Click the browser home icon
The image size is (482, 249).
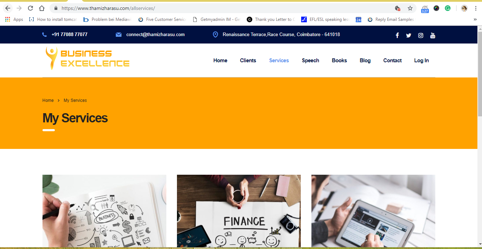coord(42,8)
